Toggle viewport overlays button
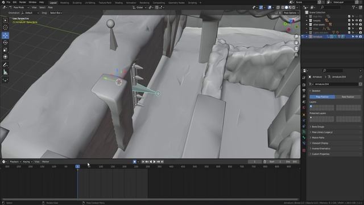This screenshot has height=205, width=364. (x=270, y=7)
